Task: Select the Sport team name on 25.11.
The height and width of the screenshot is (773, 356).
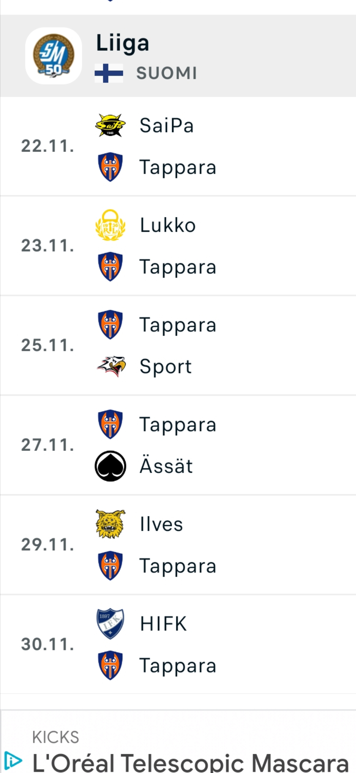Action: [x=165, y=366]
